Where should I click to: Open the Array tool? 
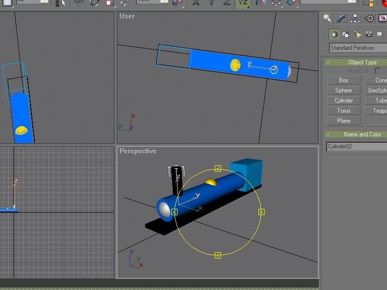tap(276, 3)
